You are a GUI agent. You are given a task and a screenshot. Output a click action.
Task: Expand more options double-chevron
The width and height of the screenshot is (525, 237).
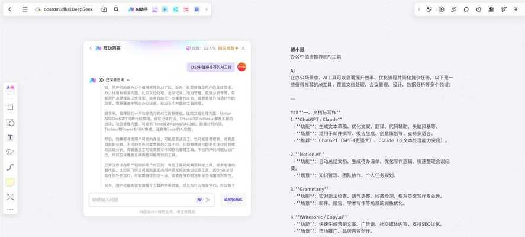[x=516, y=9]
